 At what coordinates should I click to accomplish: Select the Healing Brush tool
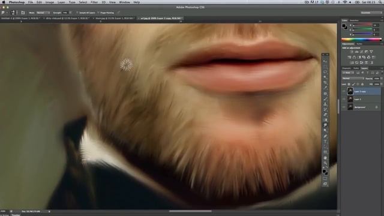(x=325, y=94)
